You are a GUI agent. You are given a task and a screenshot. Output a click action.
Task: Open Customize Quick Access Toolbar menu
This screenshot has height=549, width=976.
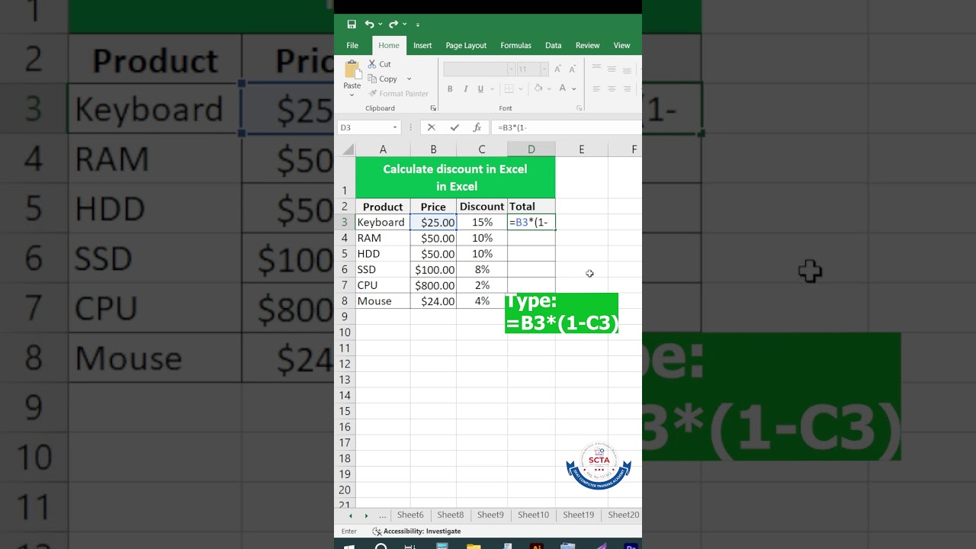[418, 25]
